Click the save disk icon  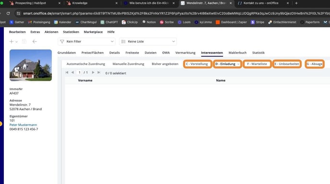(24, 42)
